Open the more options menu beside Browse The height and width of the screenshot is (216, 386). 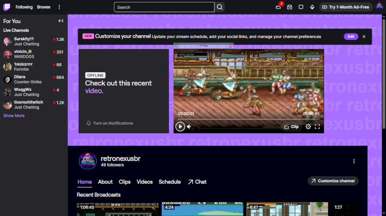pyautogui.click(x=59, y=7)
